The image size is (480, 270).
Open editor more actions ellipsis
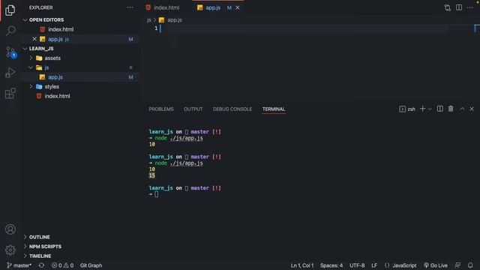click(470, 7)
